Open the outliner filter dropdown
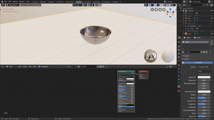The width and height of the screenshot is (214, 120). point(208,5)
